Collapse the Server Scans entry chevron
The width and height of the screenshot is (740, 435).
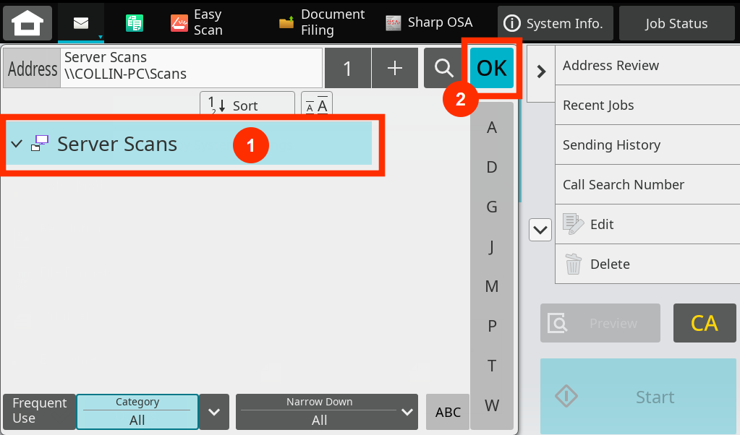(17, 144)
